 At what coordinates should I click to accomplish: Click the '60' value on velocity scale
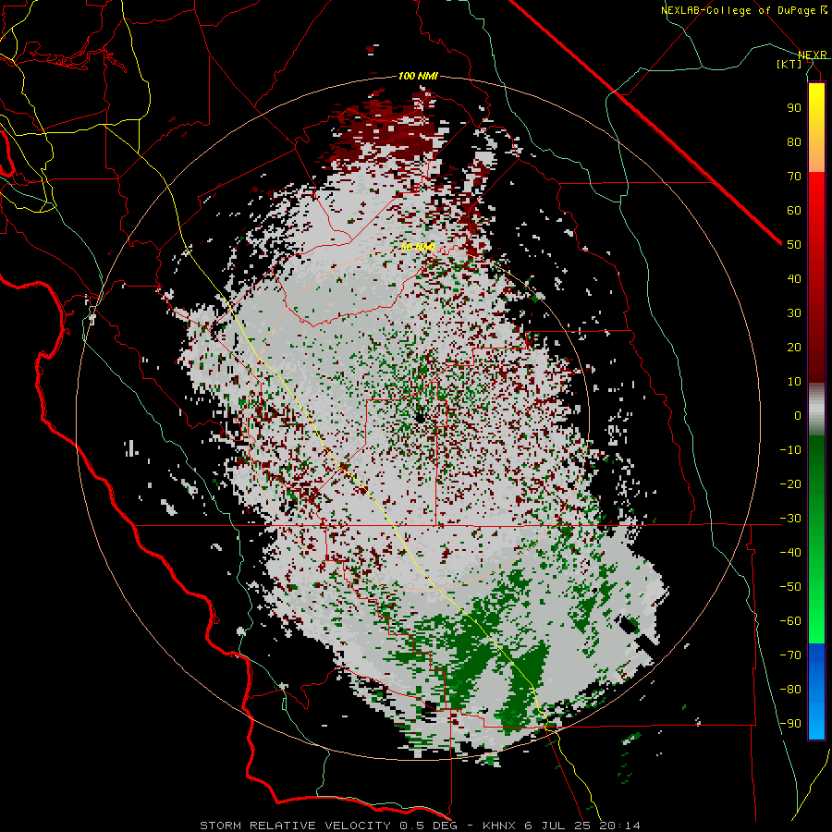click(x=794, y=211)
